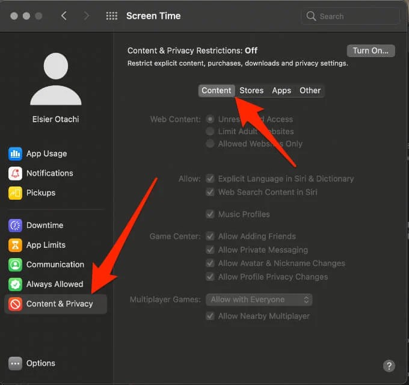Screen dimensions: 409x385
Task: Open Always Allowed in sidebar
Action: pyautogui.click(x=55, y=284)
